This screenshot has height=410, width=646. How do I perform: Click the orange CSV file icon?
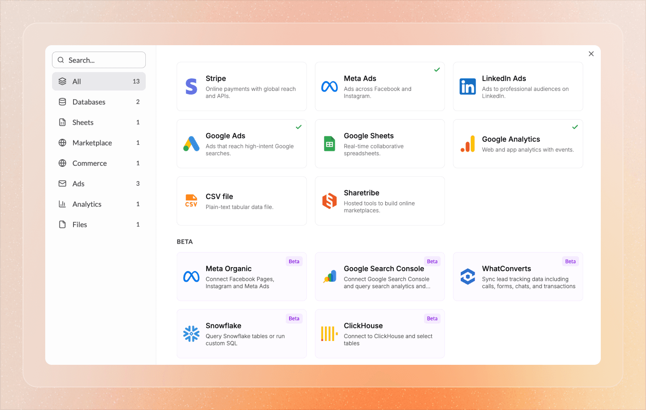pyautogui.click(x=191, y=201)
